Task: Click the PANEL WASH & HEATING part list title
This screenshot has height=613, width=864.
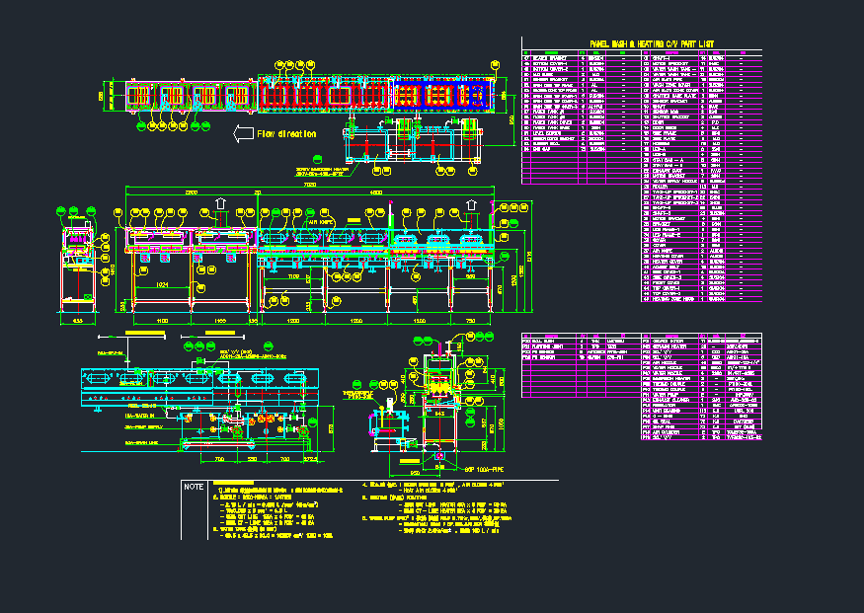Action: (651, 43)
